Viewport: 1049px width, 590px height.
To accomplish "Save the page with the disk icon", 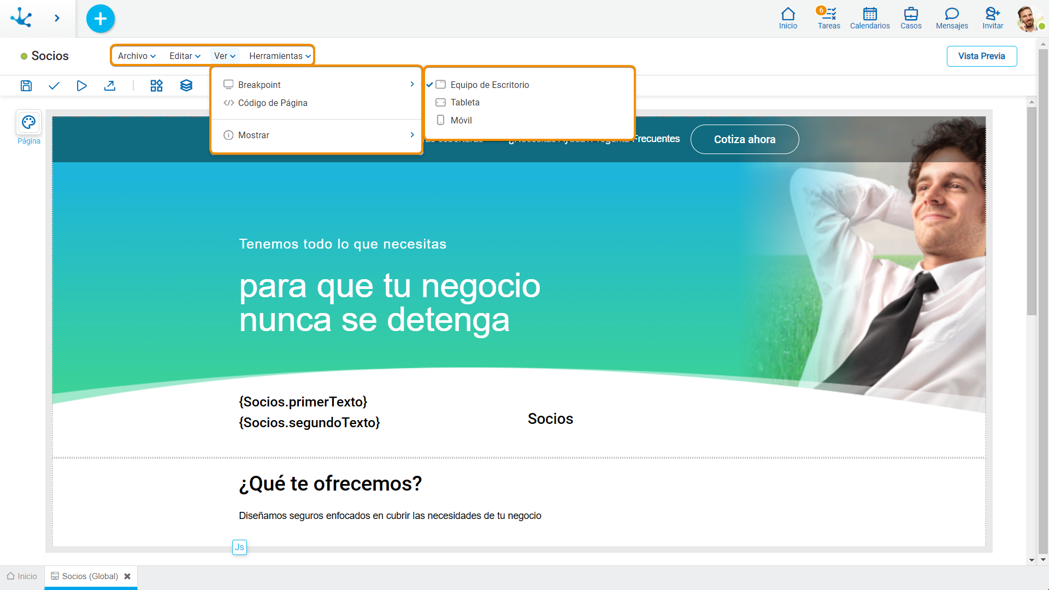I will [26, 86].
